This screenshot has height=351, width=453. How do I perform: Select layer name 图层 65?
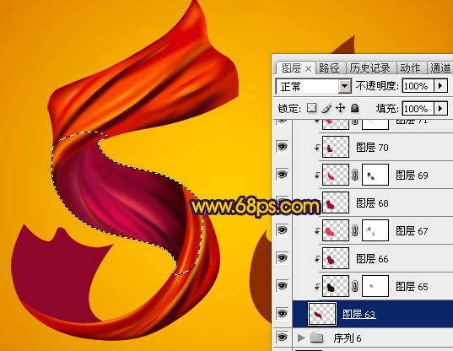412,287
